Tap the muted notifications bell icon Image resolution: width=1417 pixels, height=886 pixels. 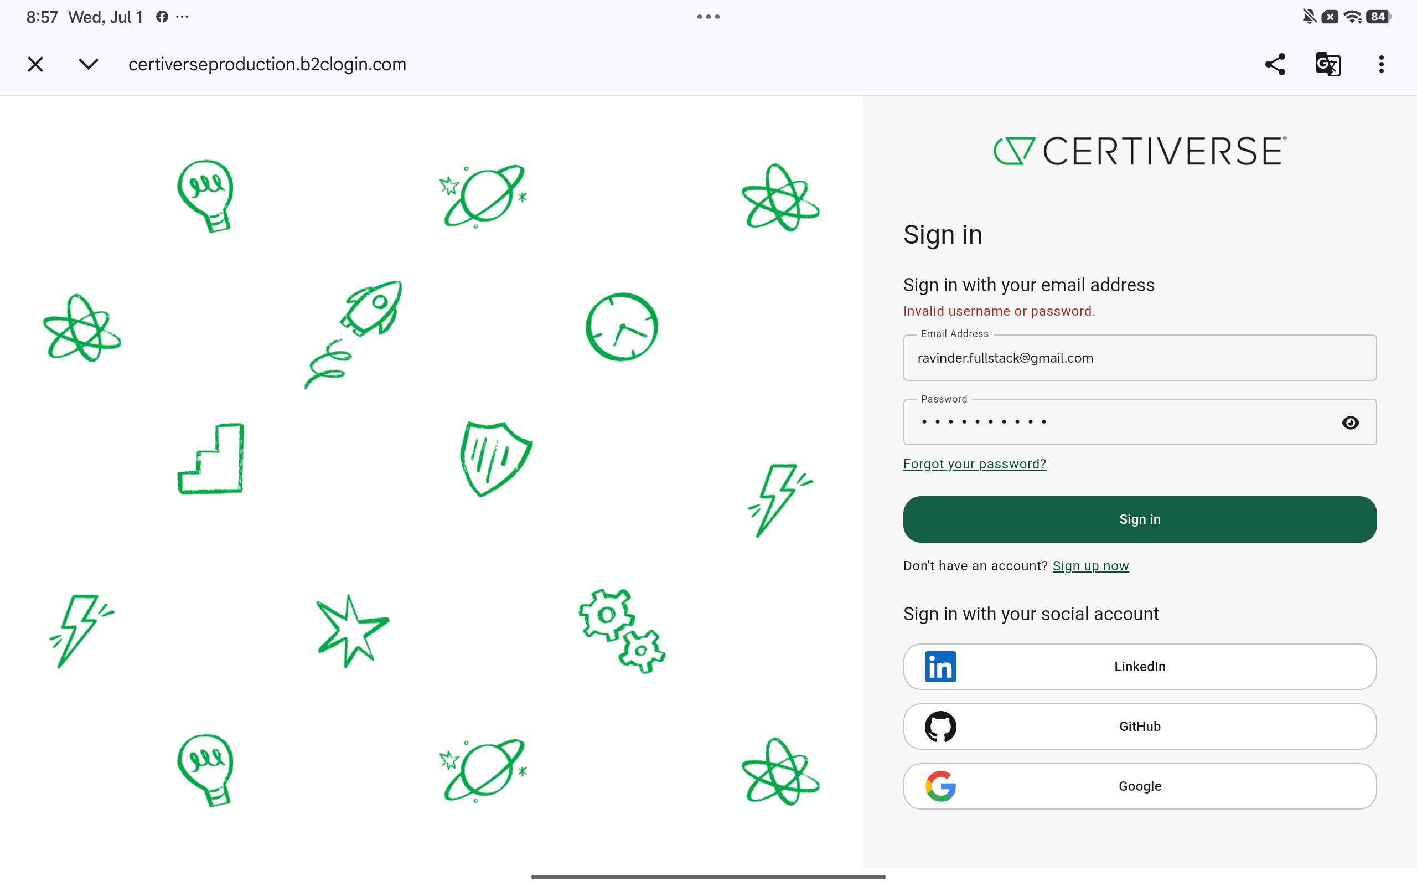point(1309,17)
